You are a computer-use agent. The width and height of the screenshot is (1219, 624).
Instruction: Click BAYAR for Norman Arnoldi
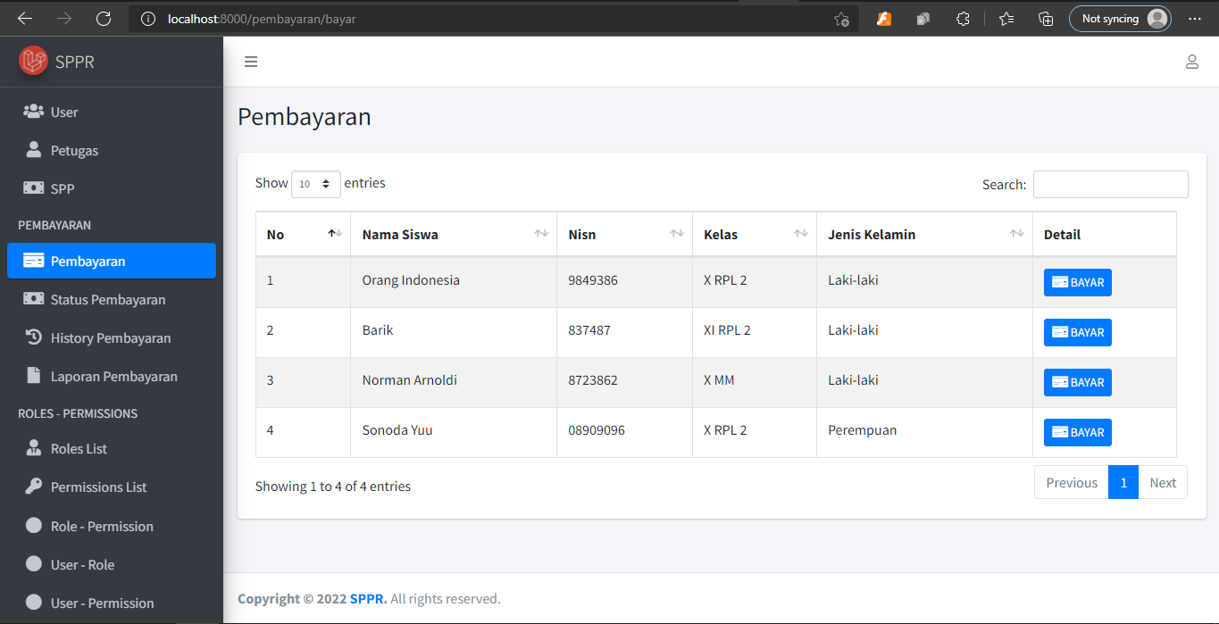coord(1077,381)
